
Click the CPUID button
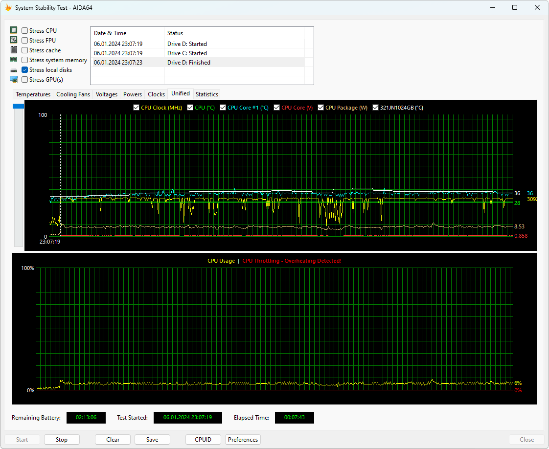tap(203, 440)
